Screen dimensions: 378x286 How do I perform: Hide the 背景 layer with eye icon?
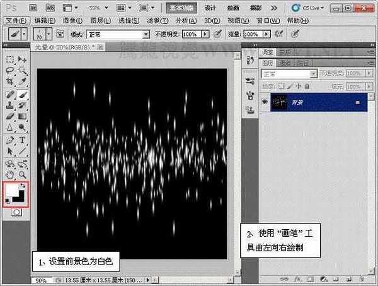click(x=265, y=102)
